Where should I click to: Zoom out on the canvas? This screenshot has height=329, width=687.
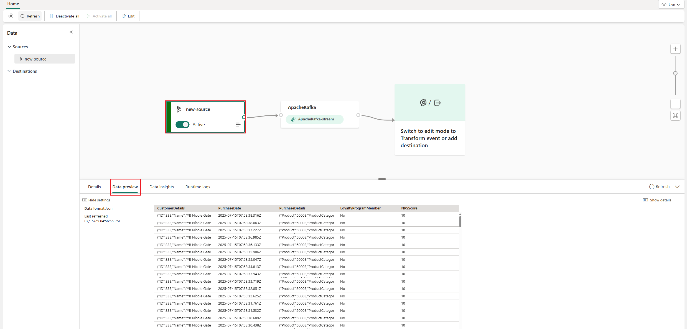[x=675, y=104]
